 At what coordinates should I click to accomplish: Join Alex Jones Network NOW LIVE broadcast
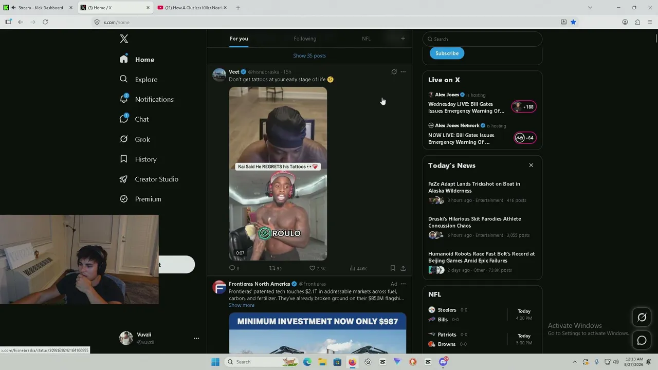click(x=482, y=134)
